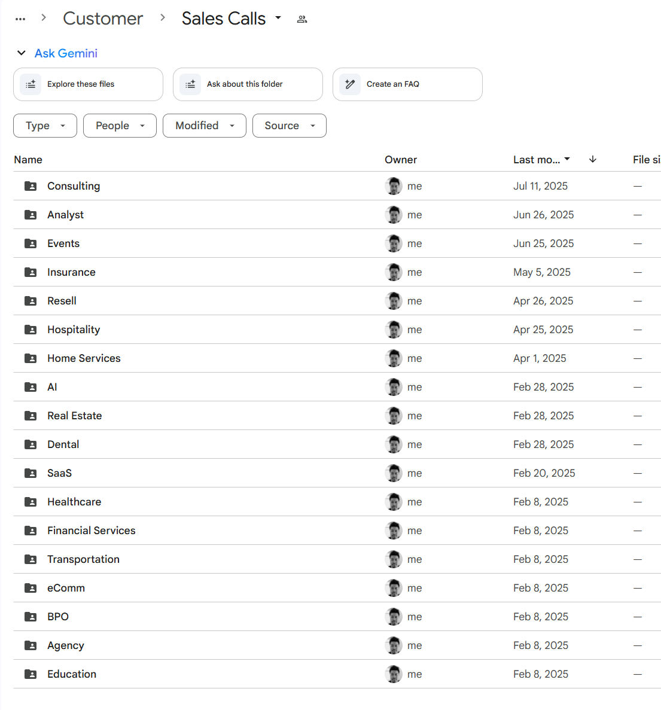The width and height of the screenshot is (661, 710).
Task: Open the People filter dropdown
Action: point(120,126)
